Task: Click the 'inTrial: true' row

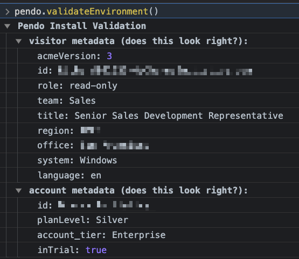Action: tap(158, 250)
